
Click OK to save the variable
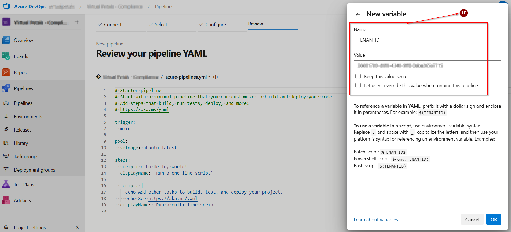click(494, 219)
